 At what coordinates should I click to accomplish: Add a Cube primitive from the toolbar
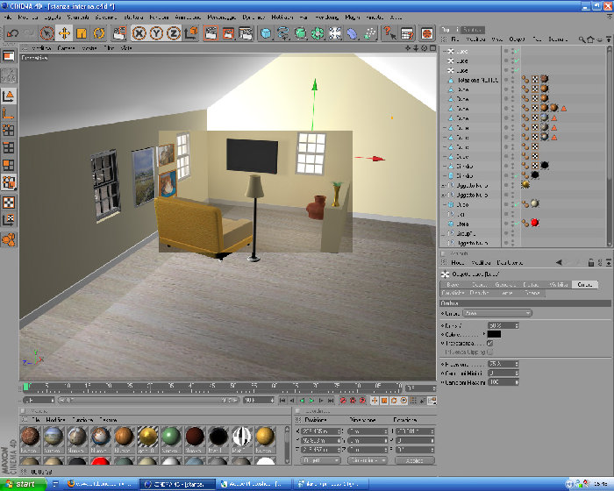pos(266,33)
